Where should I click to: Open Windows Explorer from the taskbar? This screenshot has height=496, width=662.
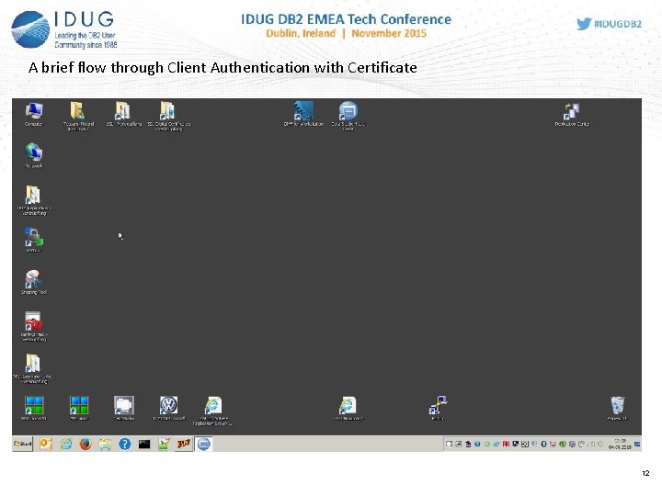(x=105, y=444)
